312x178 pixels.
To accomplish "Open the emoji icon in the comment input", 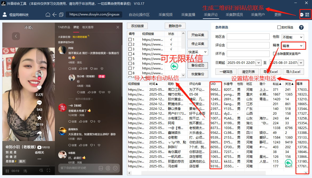I will click(116, 168).
